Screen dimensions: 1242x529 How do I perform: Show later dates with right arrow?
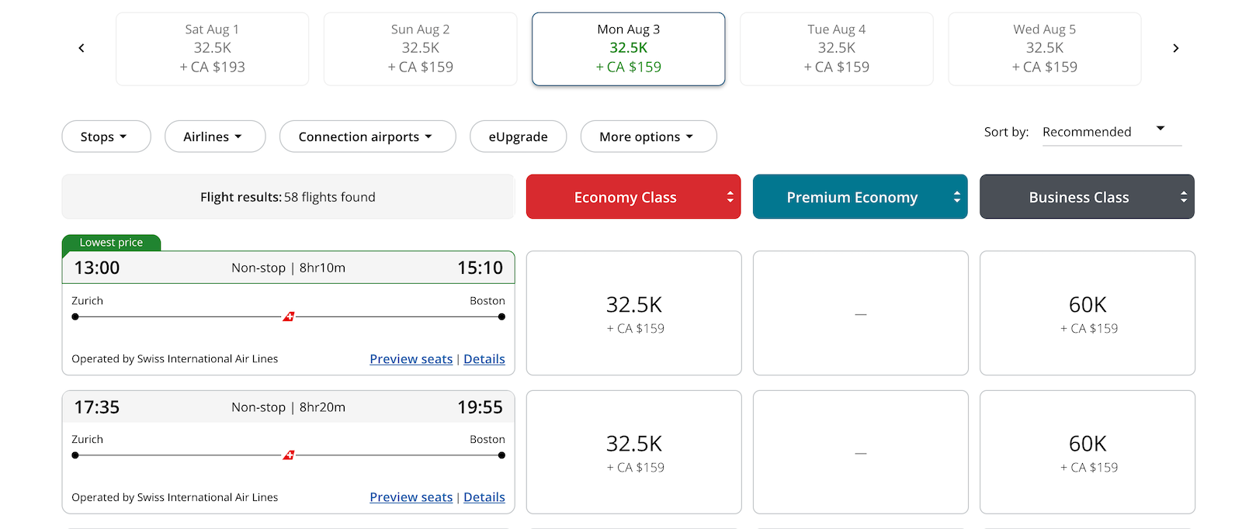pyautogui.click(x=1176, y=48)
